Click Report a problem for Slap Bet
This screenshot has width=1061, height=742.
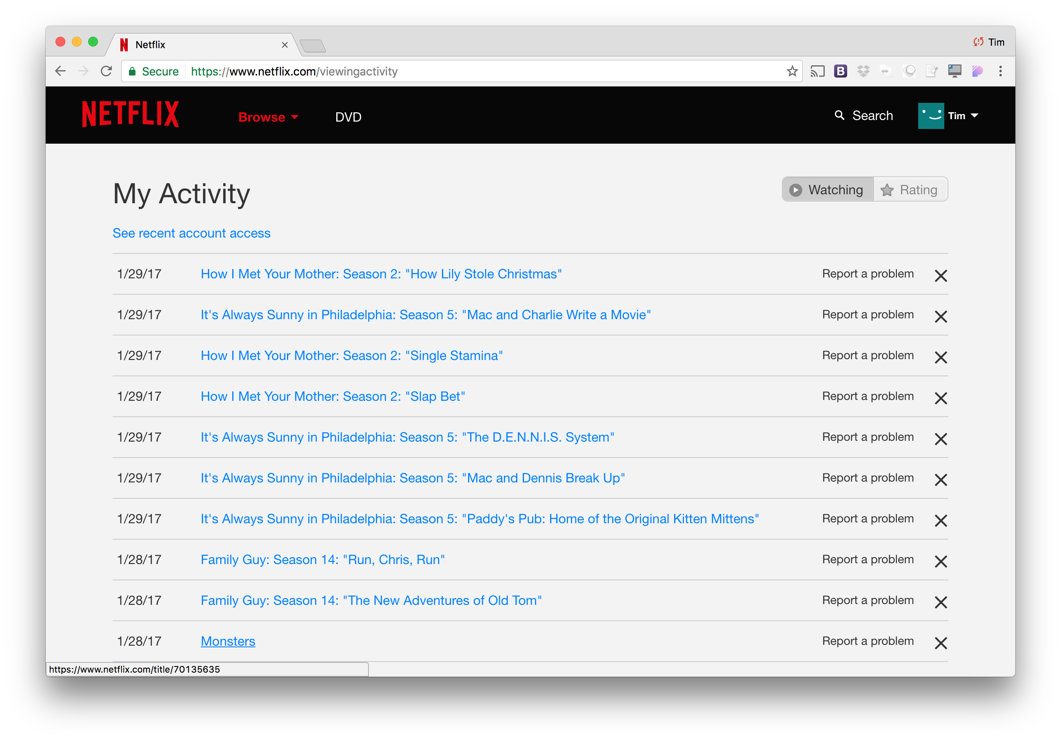click(x=867, y=396)
